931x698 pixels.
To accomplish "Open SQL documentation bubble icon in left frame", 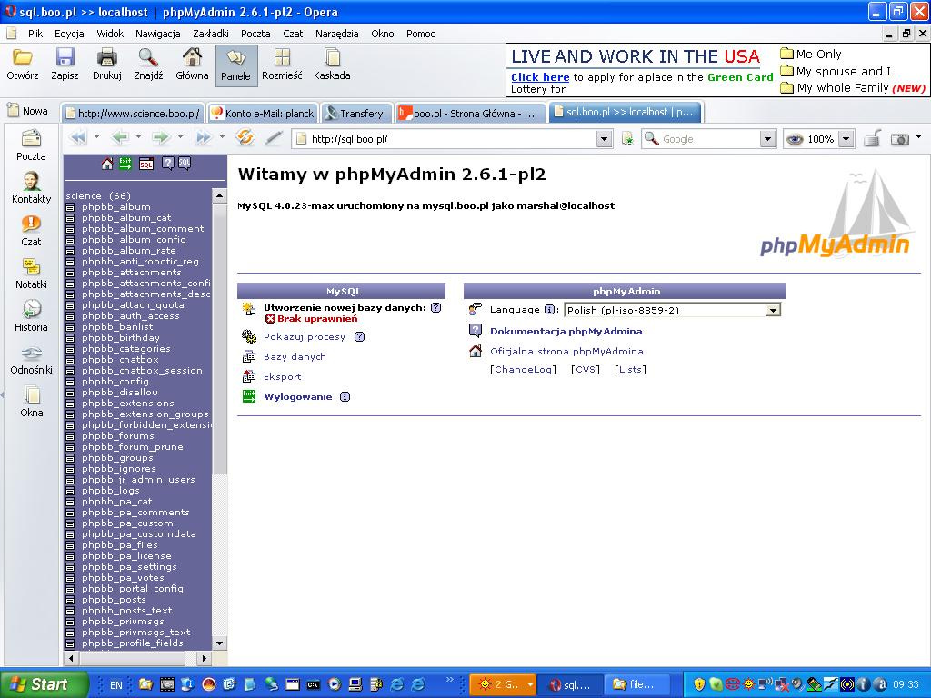I will pyautogui.click(x=185, y=164).
